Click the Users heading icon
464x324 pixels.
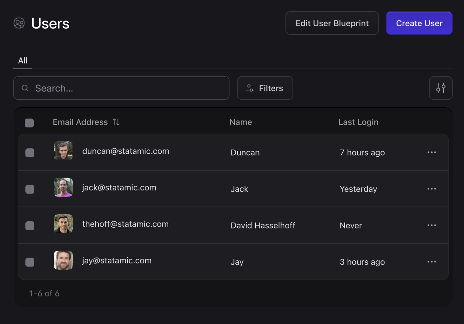[19, 23]
